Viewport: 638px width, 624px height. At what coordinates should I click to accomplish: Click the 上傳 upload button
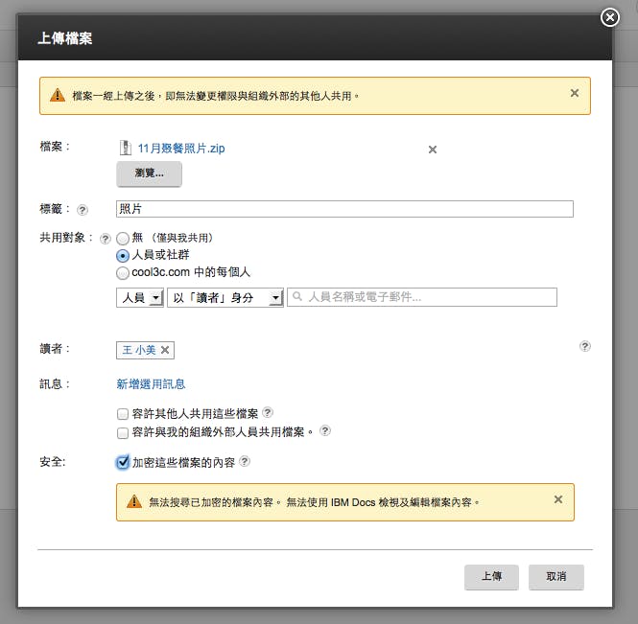tap(491, 577)
